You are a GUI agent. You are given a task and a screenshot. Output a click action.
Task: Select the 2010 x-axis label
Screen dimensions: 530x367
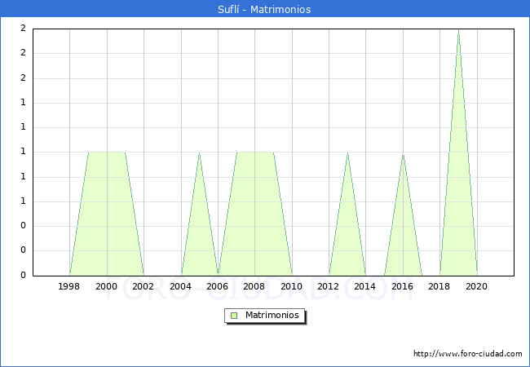click(292, 286)
